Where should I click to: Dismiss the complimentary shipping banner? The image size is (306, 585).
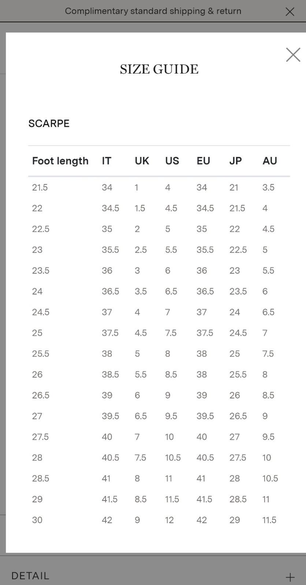click(290, 12)
